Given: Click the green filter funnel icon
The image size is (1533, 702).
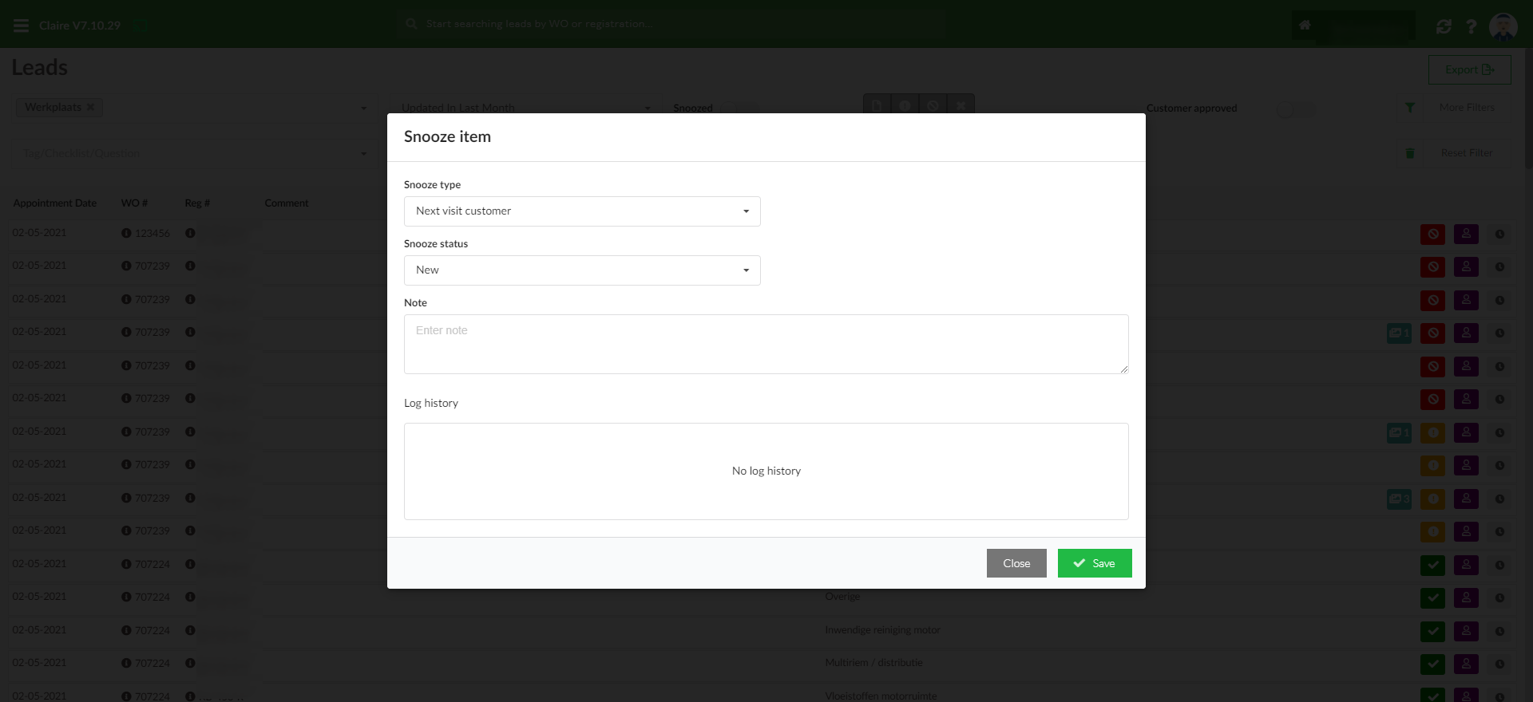Looking at the screenshot, I should point(1410,108).
